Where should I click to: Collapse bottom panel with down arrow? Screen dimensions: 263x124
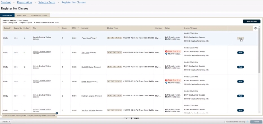coord(136,119)
